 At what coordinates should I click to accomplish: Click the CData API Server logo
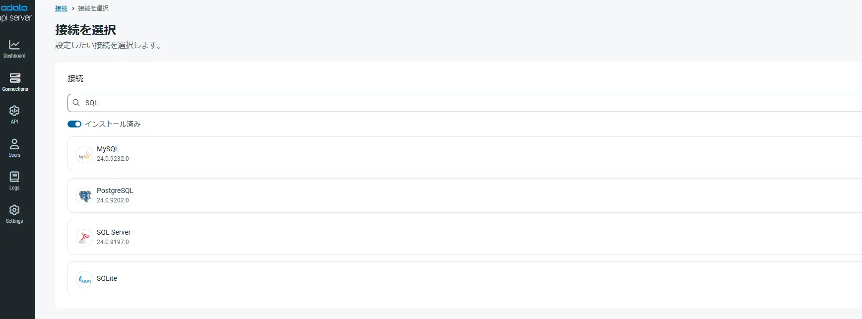click(15, 13)
